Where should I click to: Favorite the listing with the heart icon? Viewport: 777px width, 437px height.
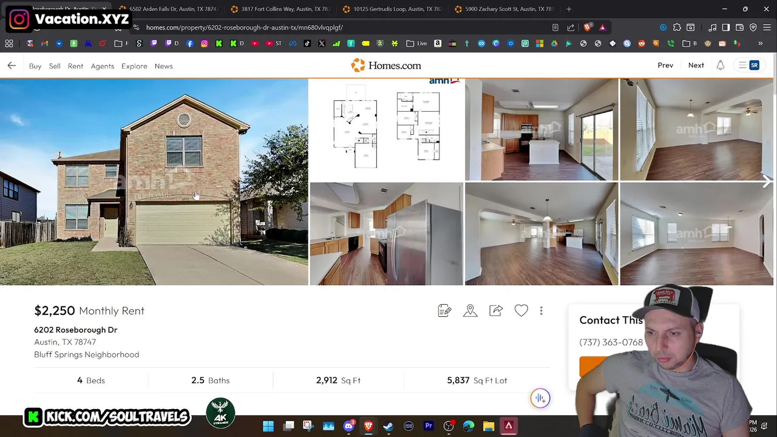521,311
